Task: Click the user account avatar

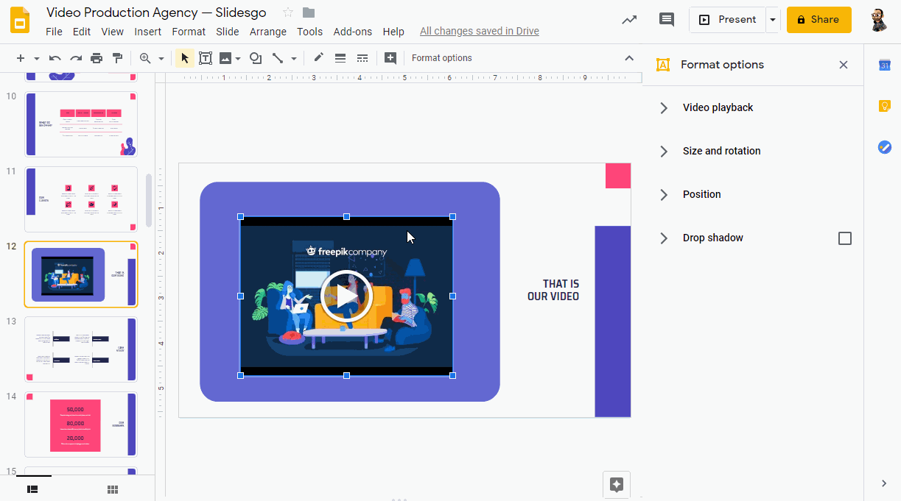Action: coord(878,20)
